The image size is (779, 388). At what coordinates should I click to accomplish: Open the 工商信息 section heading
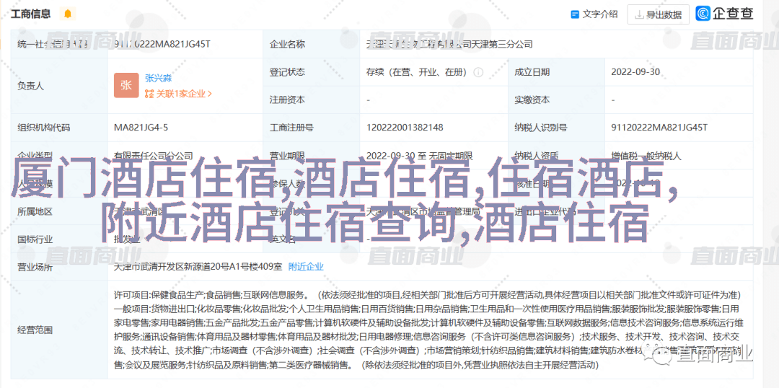tap(31, 14)
